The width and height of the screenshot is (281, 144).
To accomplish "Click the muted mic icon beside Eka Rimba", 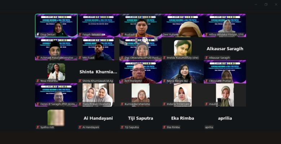I will point(164,127).
